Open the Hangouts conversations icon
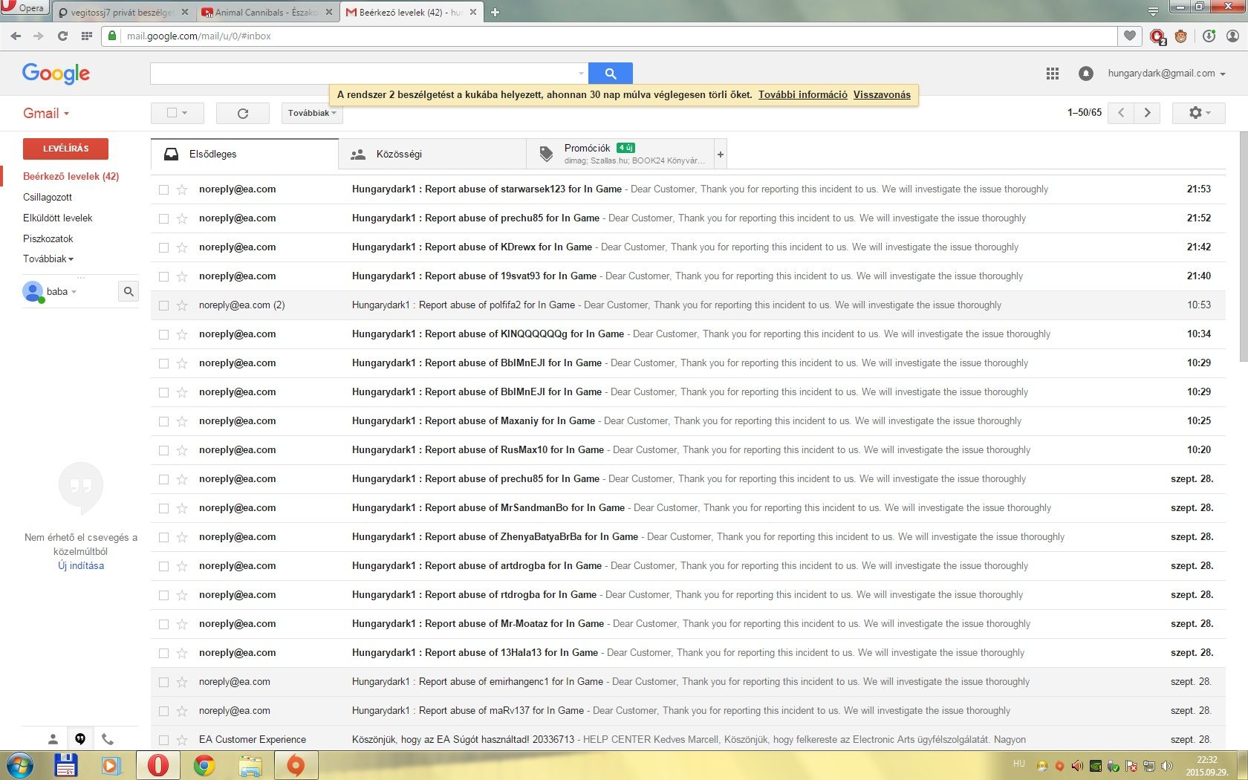Viewport: 1248px width, 780px height. pos(80,739)
